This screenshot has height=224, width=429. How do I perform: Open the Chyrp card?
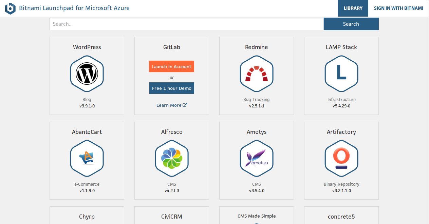click(x=87, y=215)
